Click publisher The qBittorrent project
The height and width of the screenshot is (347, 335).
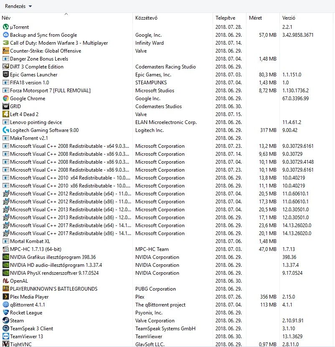(x=160, y=305)
